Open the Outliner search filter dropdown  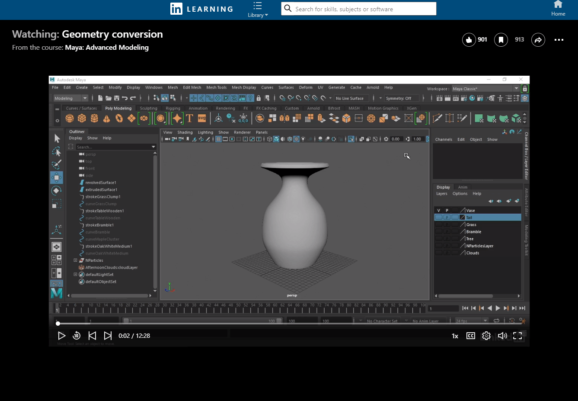(x=153, y=147)
